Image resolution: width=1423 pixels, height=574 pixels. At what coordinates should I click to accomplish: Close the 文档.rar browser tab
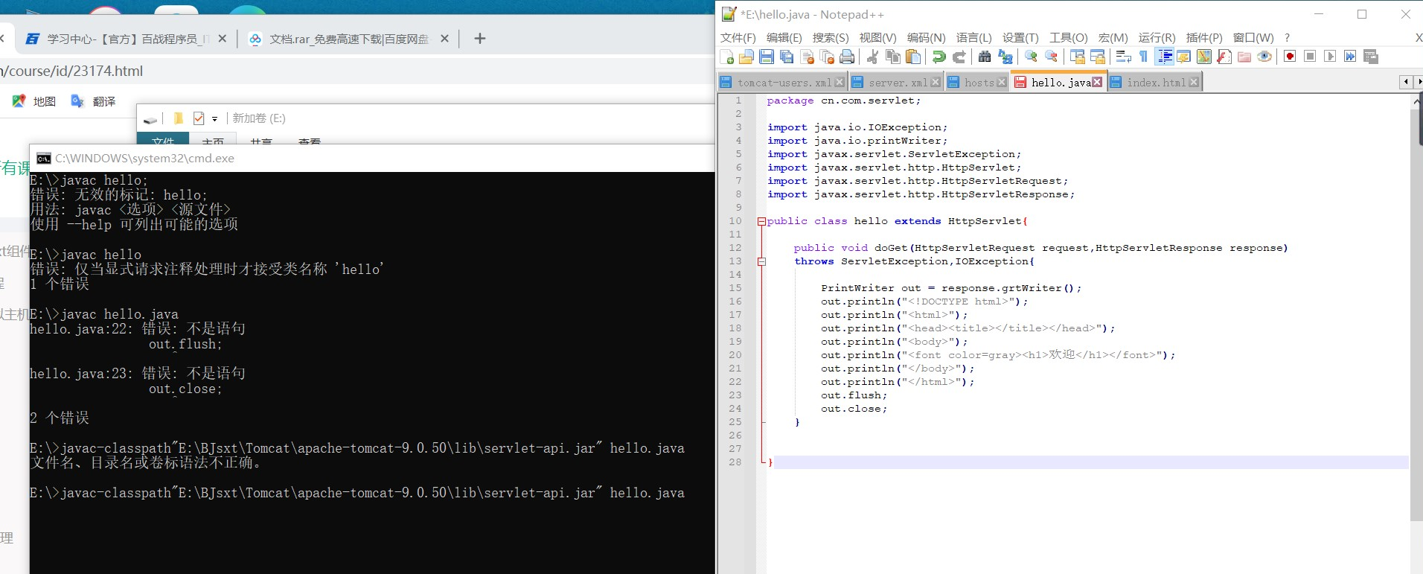444,39
